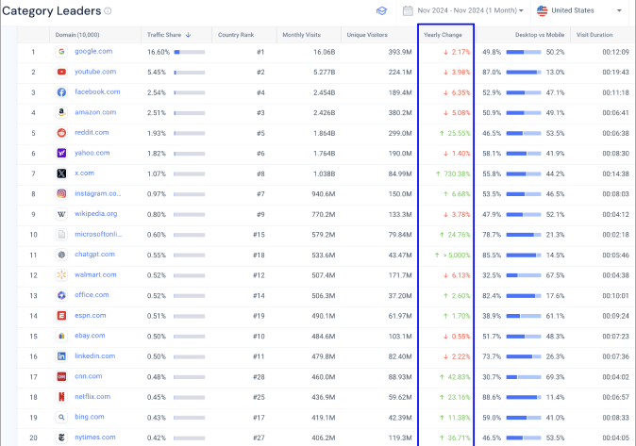The image size is (636, 446).
Task: Click the linkedin.com favicon
Action: click(61, 356)
